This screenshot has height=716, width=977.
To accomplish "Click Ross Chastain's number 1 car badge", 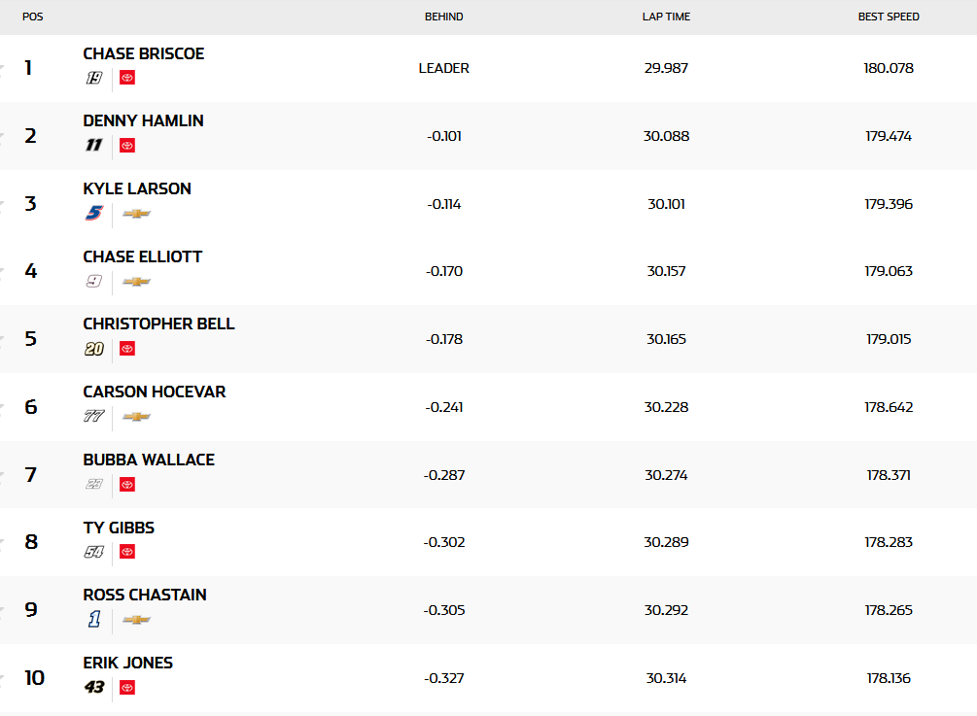I will pyautogui.click(x=93, y=620).
